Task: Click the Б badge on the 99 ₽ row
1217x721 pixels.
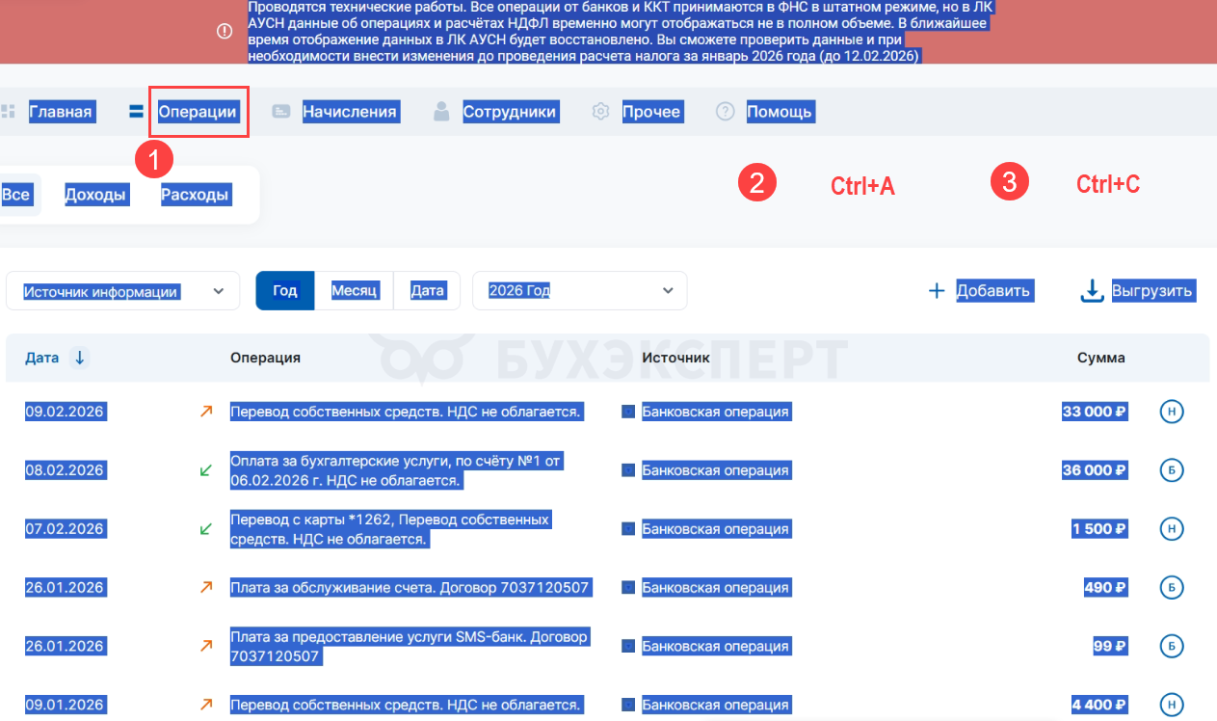Action: [x=1171, y=646]
